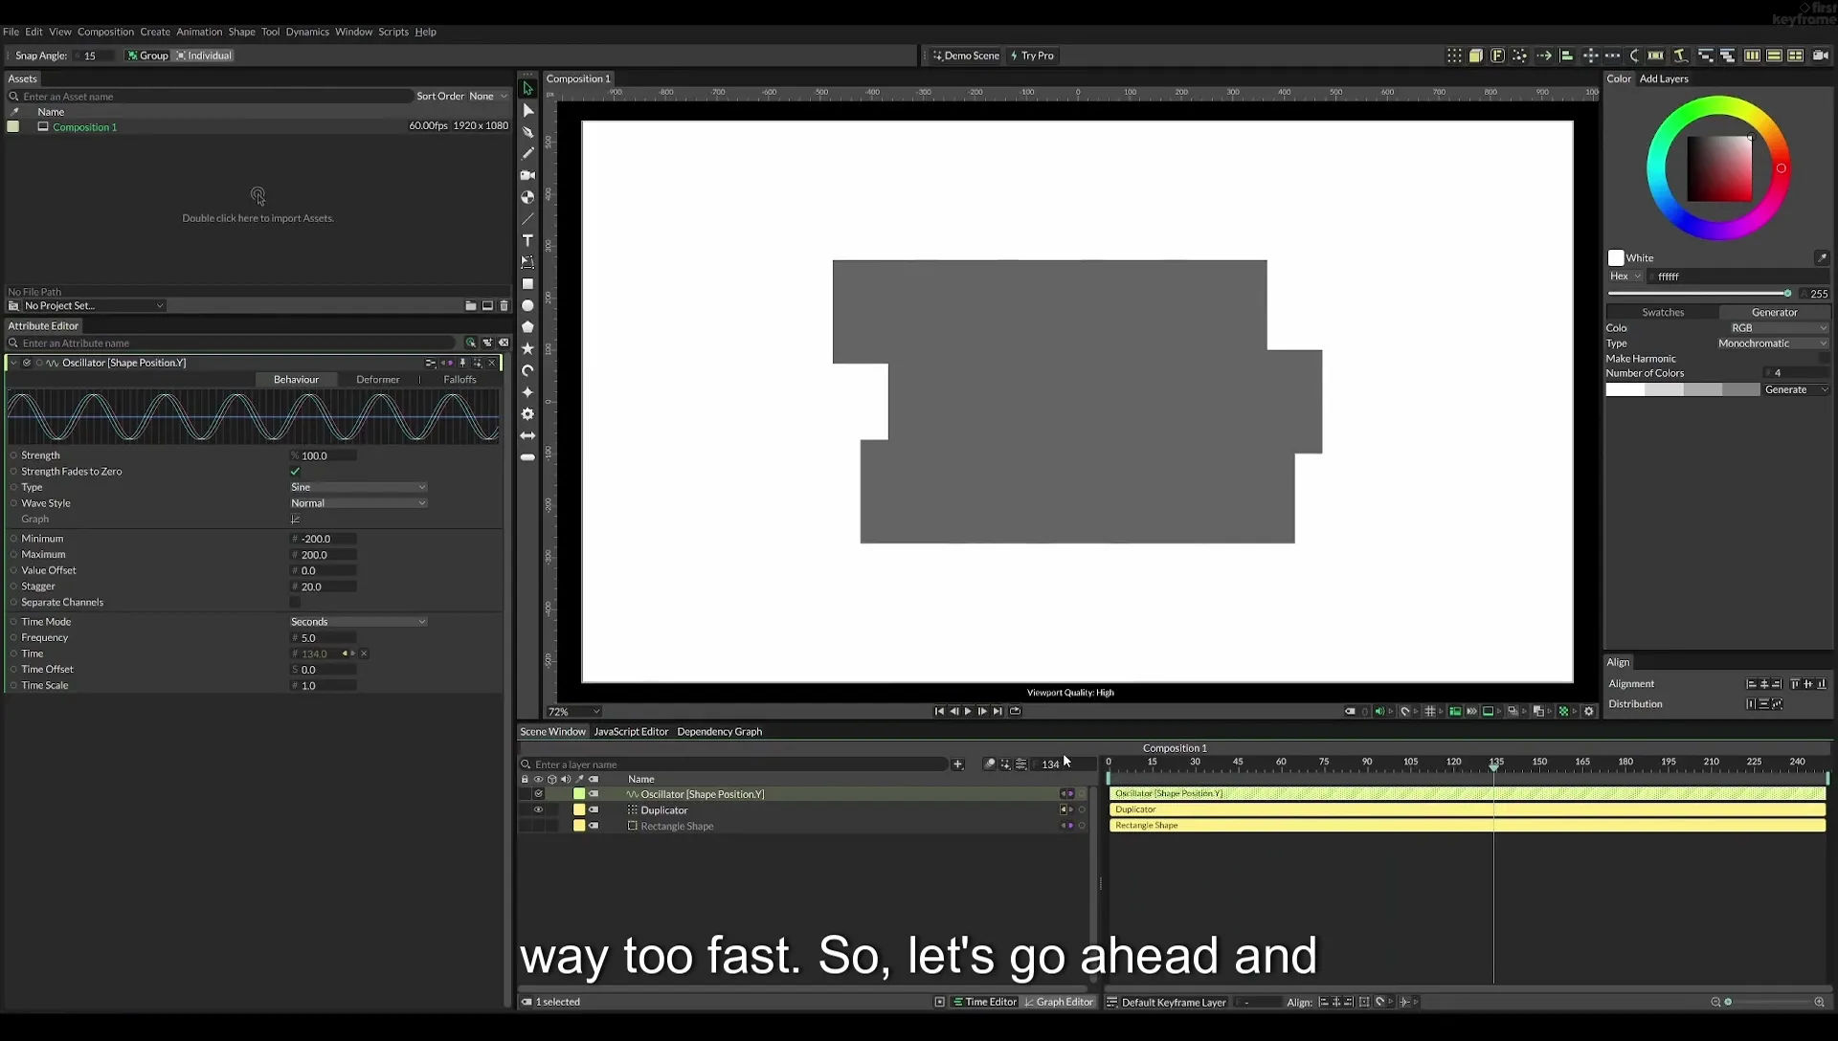Select the Text tool
This screenshot has width=1838, height=1041.
(527, 240)
